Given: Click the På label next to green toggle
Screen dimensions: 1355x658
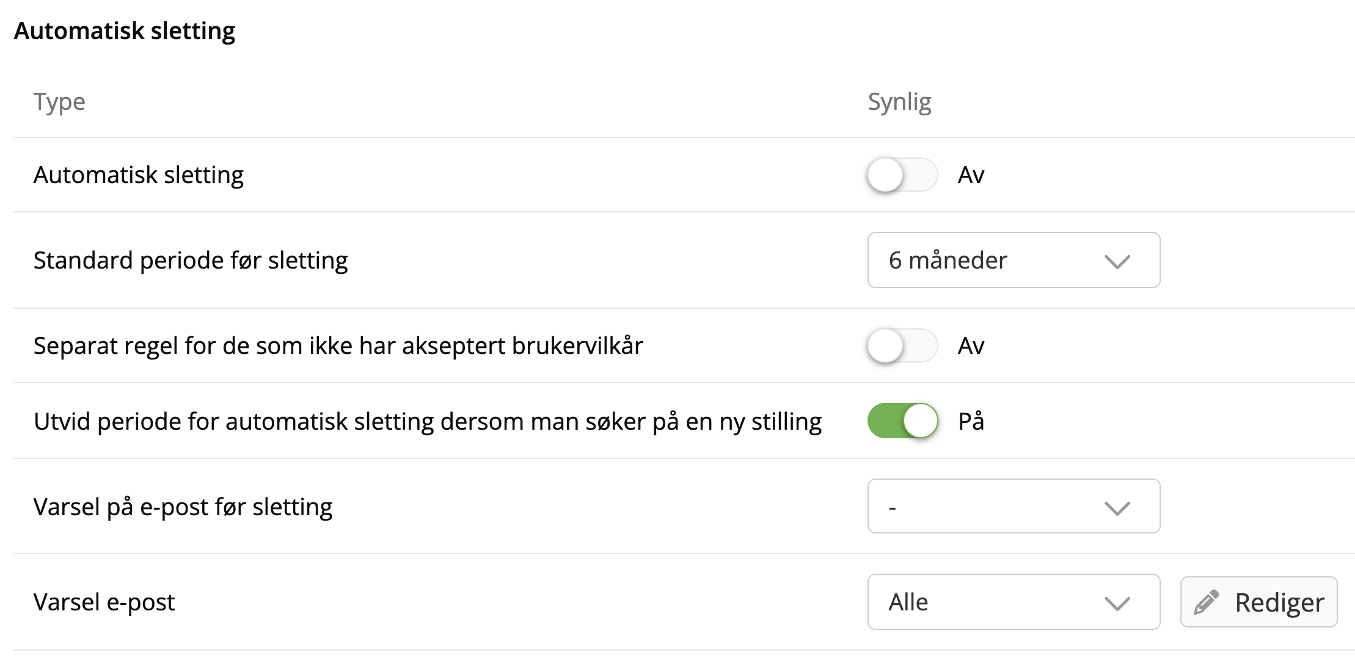Looking at the screenshot, I should (971, 422).
